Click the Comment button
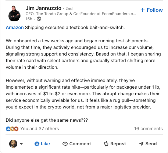The image size is (168, 153). click(77, 144)
